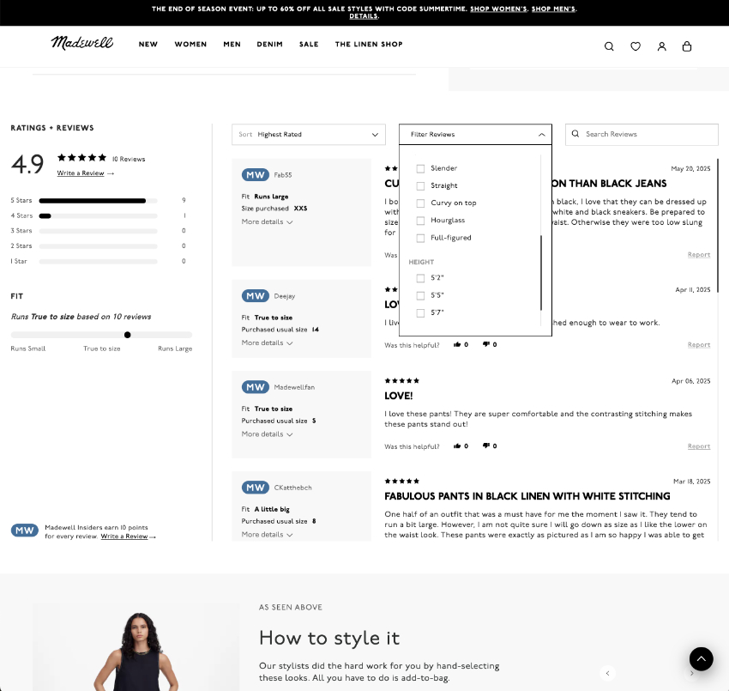Click the reviews list scrollbar

(x=718, y=226)
